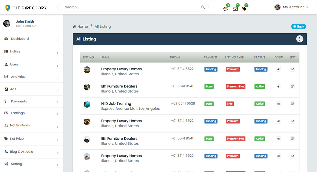
Task: Click The Directory logo
Action: click(x=26, y=8)
